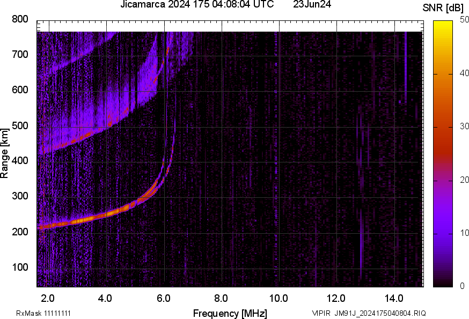The image size is (469, 319).
Task: Click the 'Range [km]' axis label
Action: click(4, 153)
